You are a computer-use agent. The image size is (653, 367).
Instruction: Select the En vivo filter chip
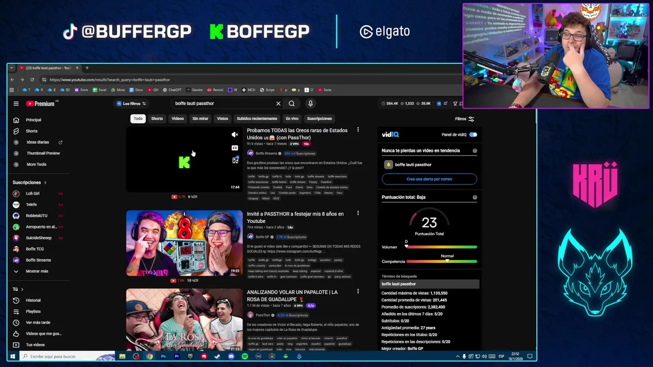(292, 119)
